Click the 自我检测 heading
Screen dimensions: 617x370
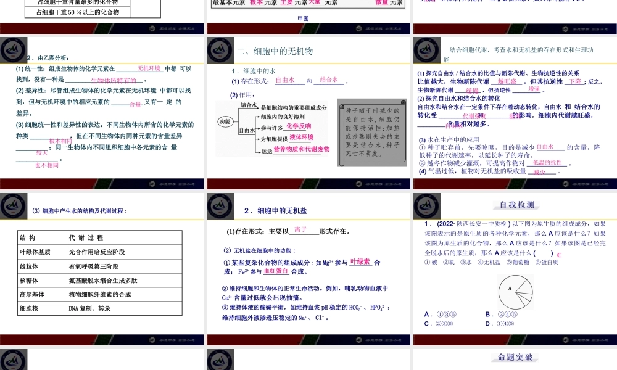(517, 205)
